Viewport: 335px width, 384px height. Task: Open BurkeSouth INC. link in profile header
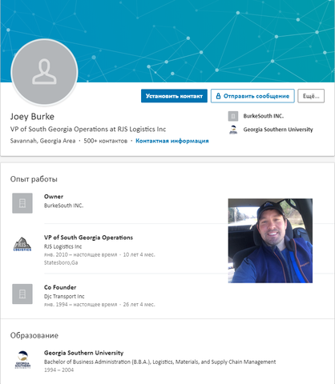(x=264, y=116)
